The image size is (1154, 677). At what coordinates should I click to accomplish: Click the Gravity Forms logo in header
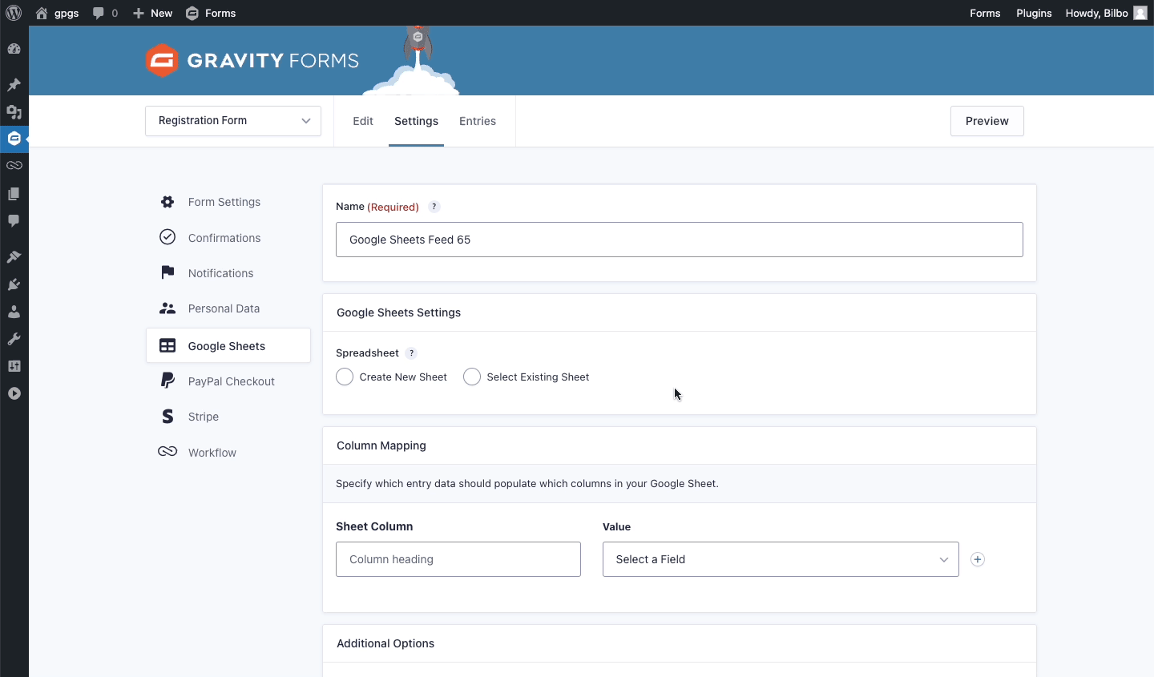click(252, 61)
